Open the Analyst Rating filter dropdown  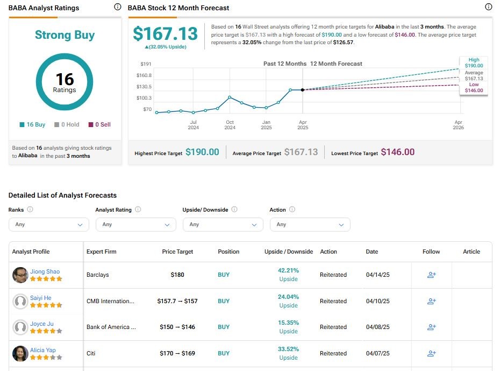135,225
